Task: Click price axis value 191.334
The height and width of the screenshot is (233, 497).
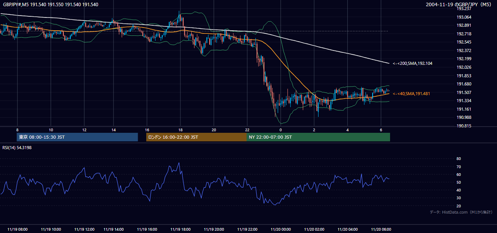Action: 464,101
